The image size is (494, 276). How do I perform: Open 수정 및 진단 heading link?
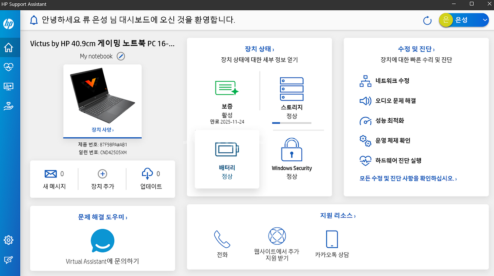coord(416,49)
